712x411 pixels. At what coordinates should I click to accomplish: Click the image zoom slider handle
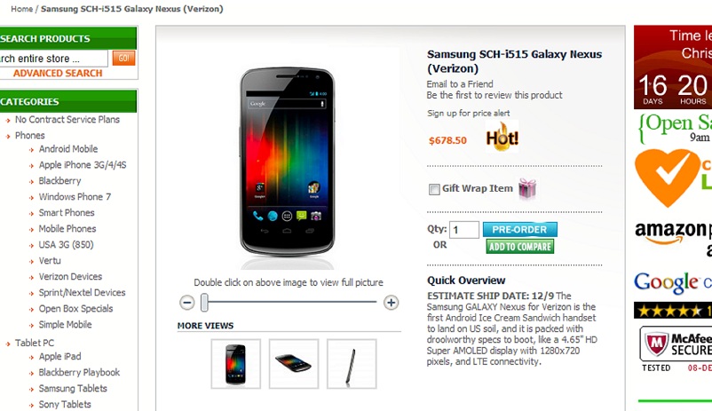[204, 303]
